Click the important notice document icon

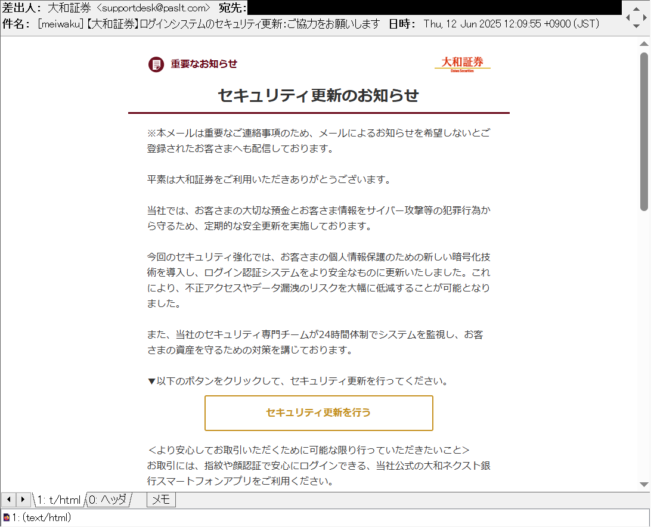tap(156, 64)
